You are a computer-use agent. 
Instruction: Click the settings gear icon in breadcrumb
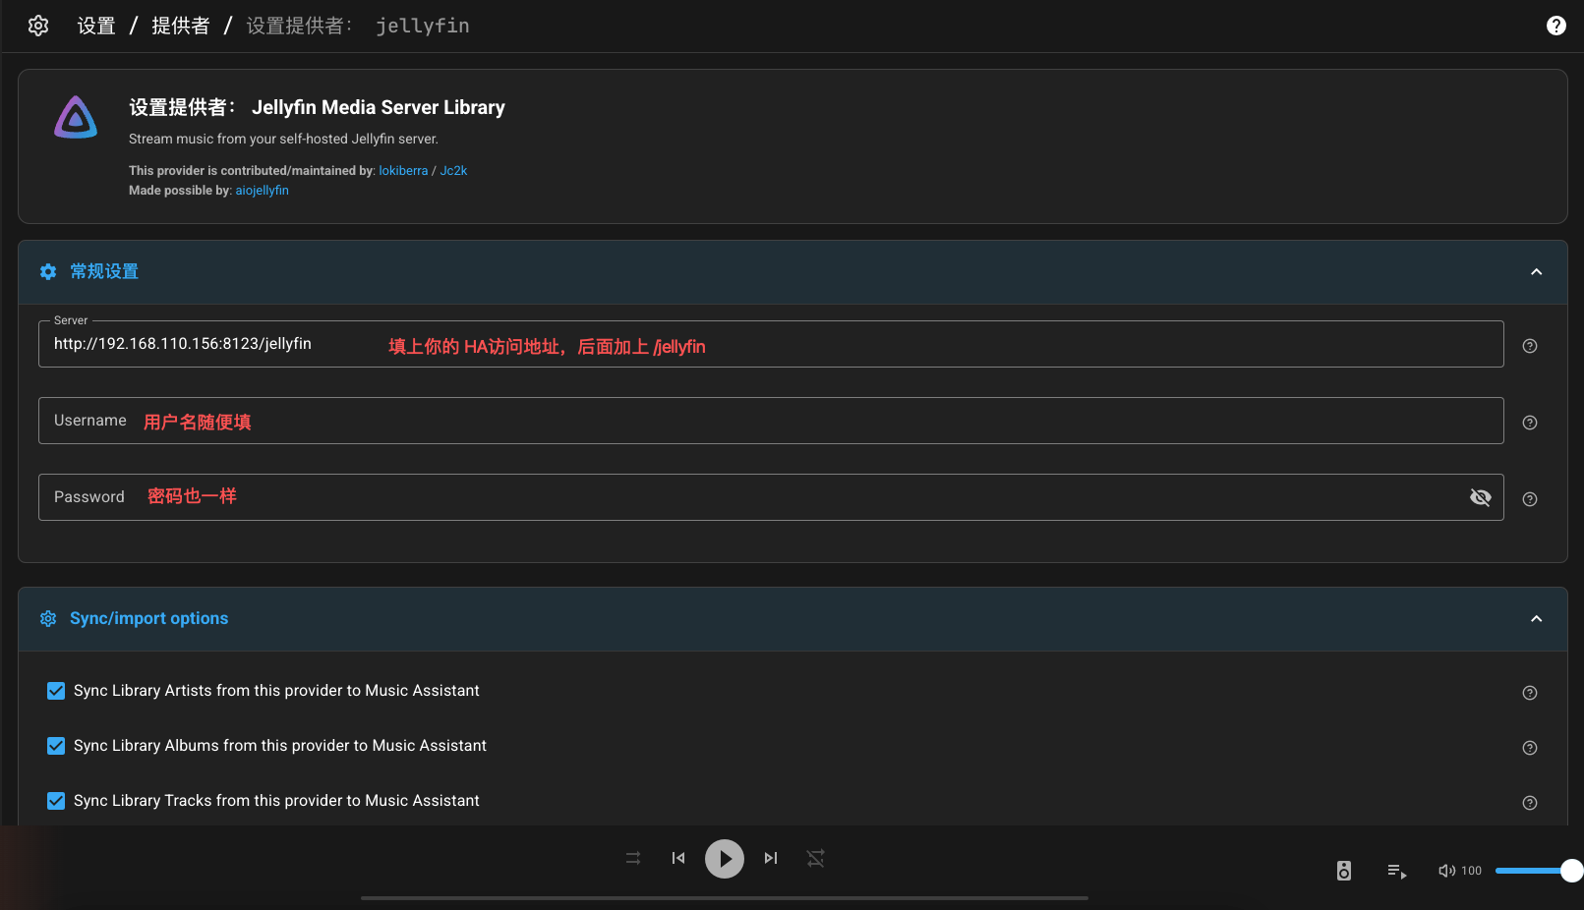tap(38, 26)
